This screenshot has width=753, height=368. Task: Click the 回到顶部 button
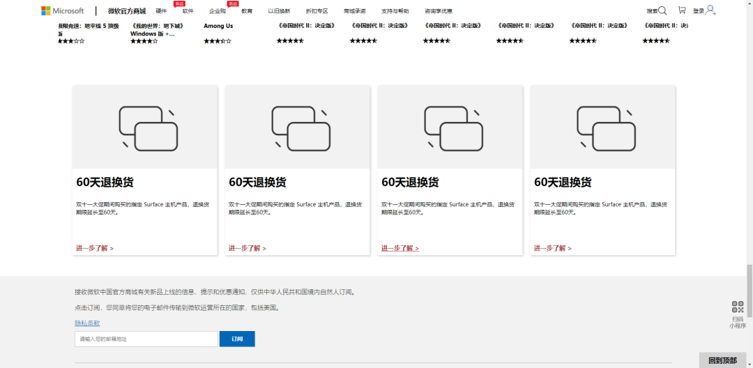point(722,360)
